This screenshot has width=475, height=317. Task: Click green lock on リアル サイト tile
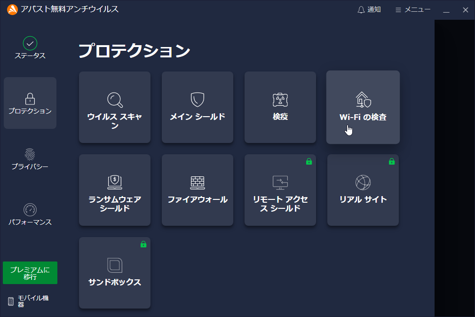[391, 161]
